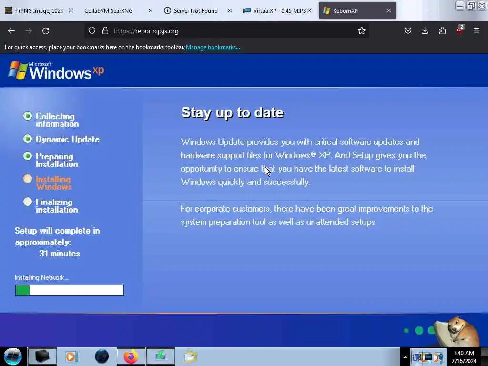This screenshot has height=366, width=488.
Task: Click the '31 minutes' remaining time text
Action: (60, 254)
